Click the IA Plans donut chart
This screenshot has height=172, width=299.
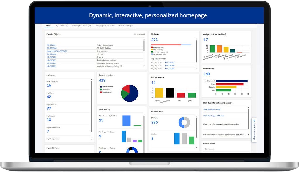(184, 123)
